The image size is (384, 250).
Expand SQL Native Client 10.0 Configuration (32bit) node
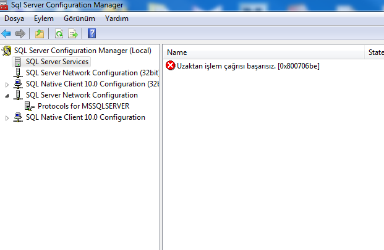[7, 85]
